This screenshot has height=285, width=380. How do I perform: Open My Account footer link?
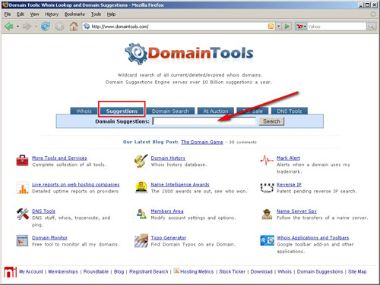point(31,271)
